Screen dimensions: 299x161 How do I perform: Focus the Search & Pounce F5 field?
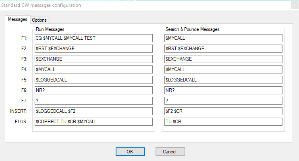[x=223, y=80]
